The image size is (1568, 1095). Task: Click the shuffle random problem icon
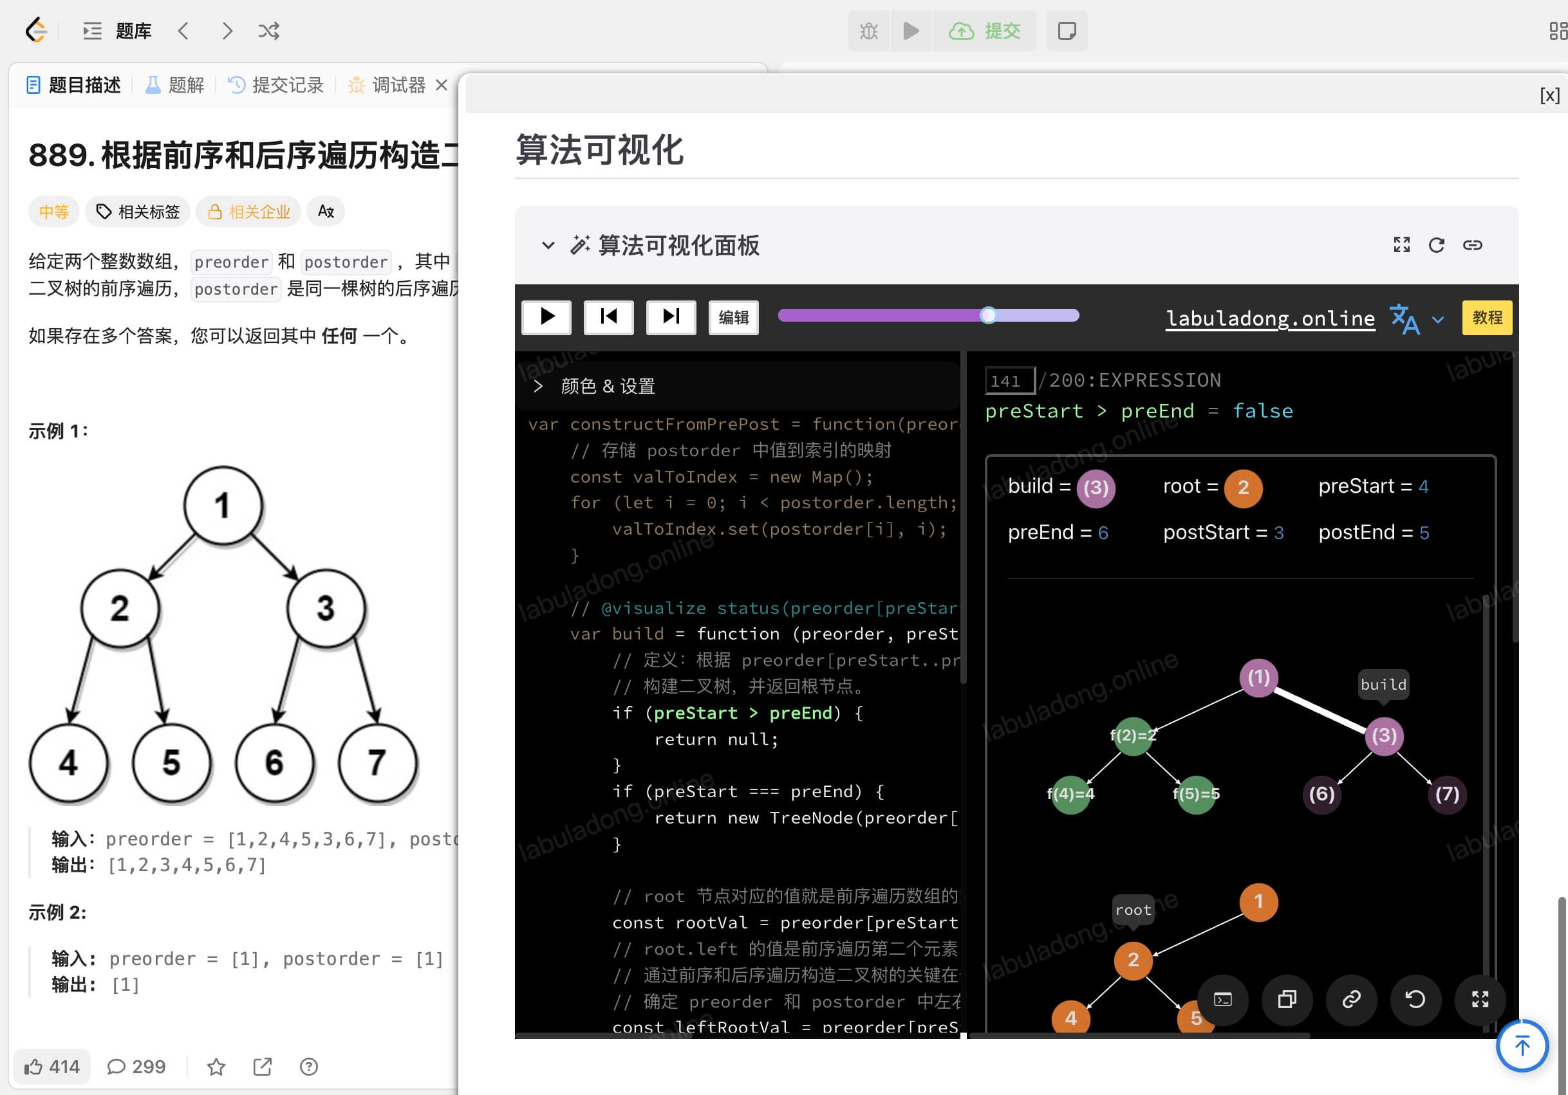click(x=268, y=31)
